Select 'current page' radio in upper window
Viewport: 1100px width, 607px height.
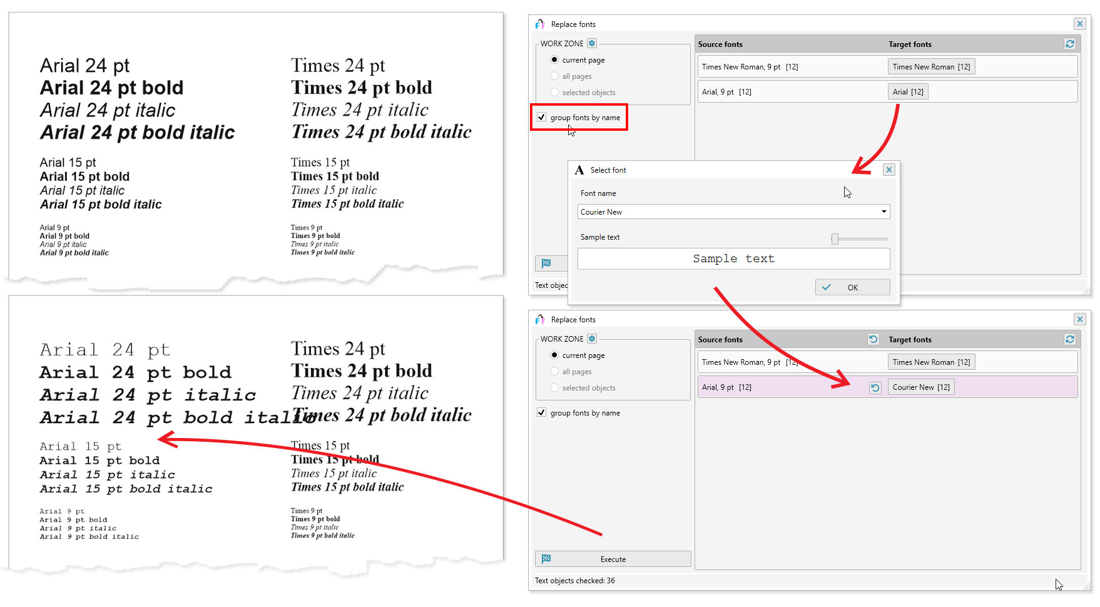point(554,60)
